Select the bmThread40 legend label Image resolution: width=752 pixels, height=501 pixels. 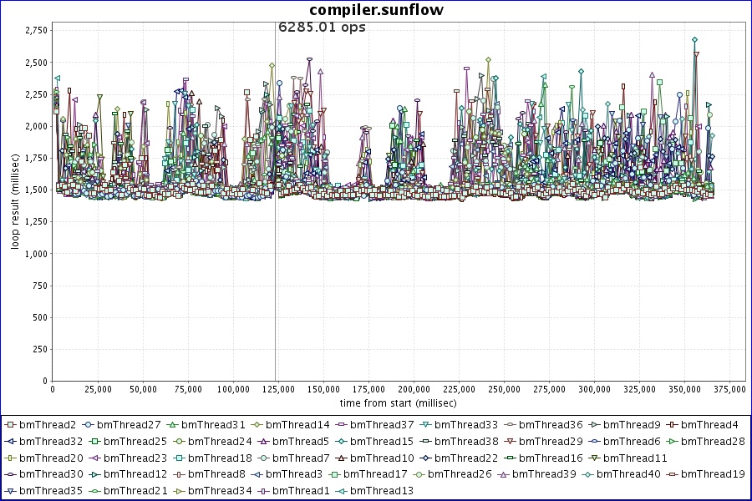pos(632,474)
